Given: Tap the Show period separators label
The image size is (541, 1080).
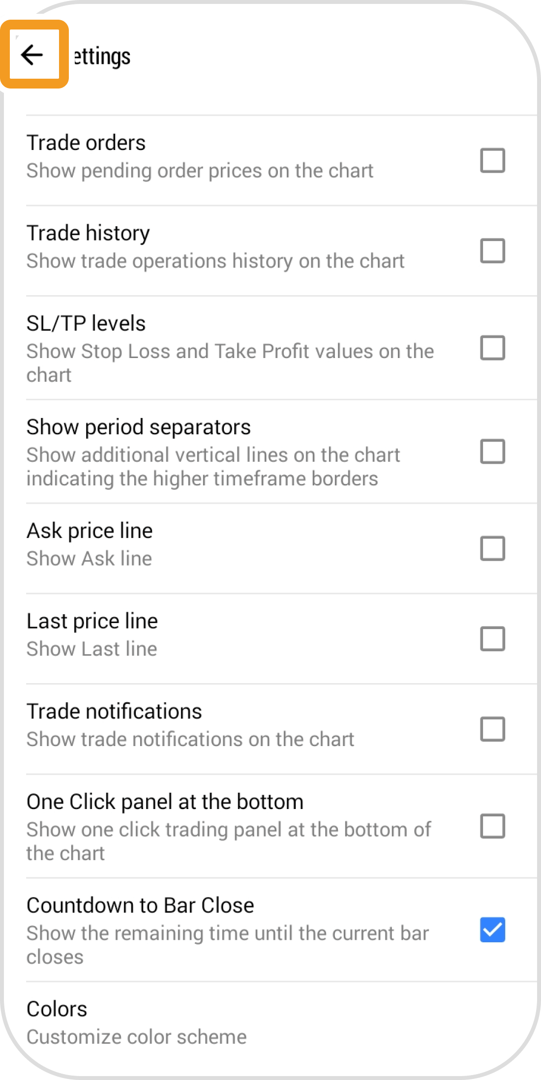Looking at the screenshot, I should (138, 427).
